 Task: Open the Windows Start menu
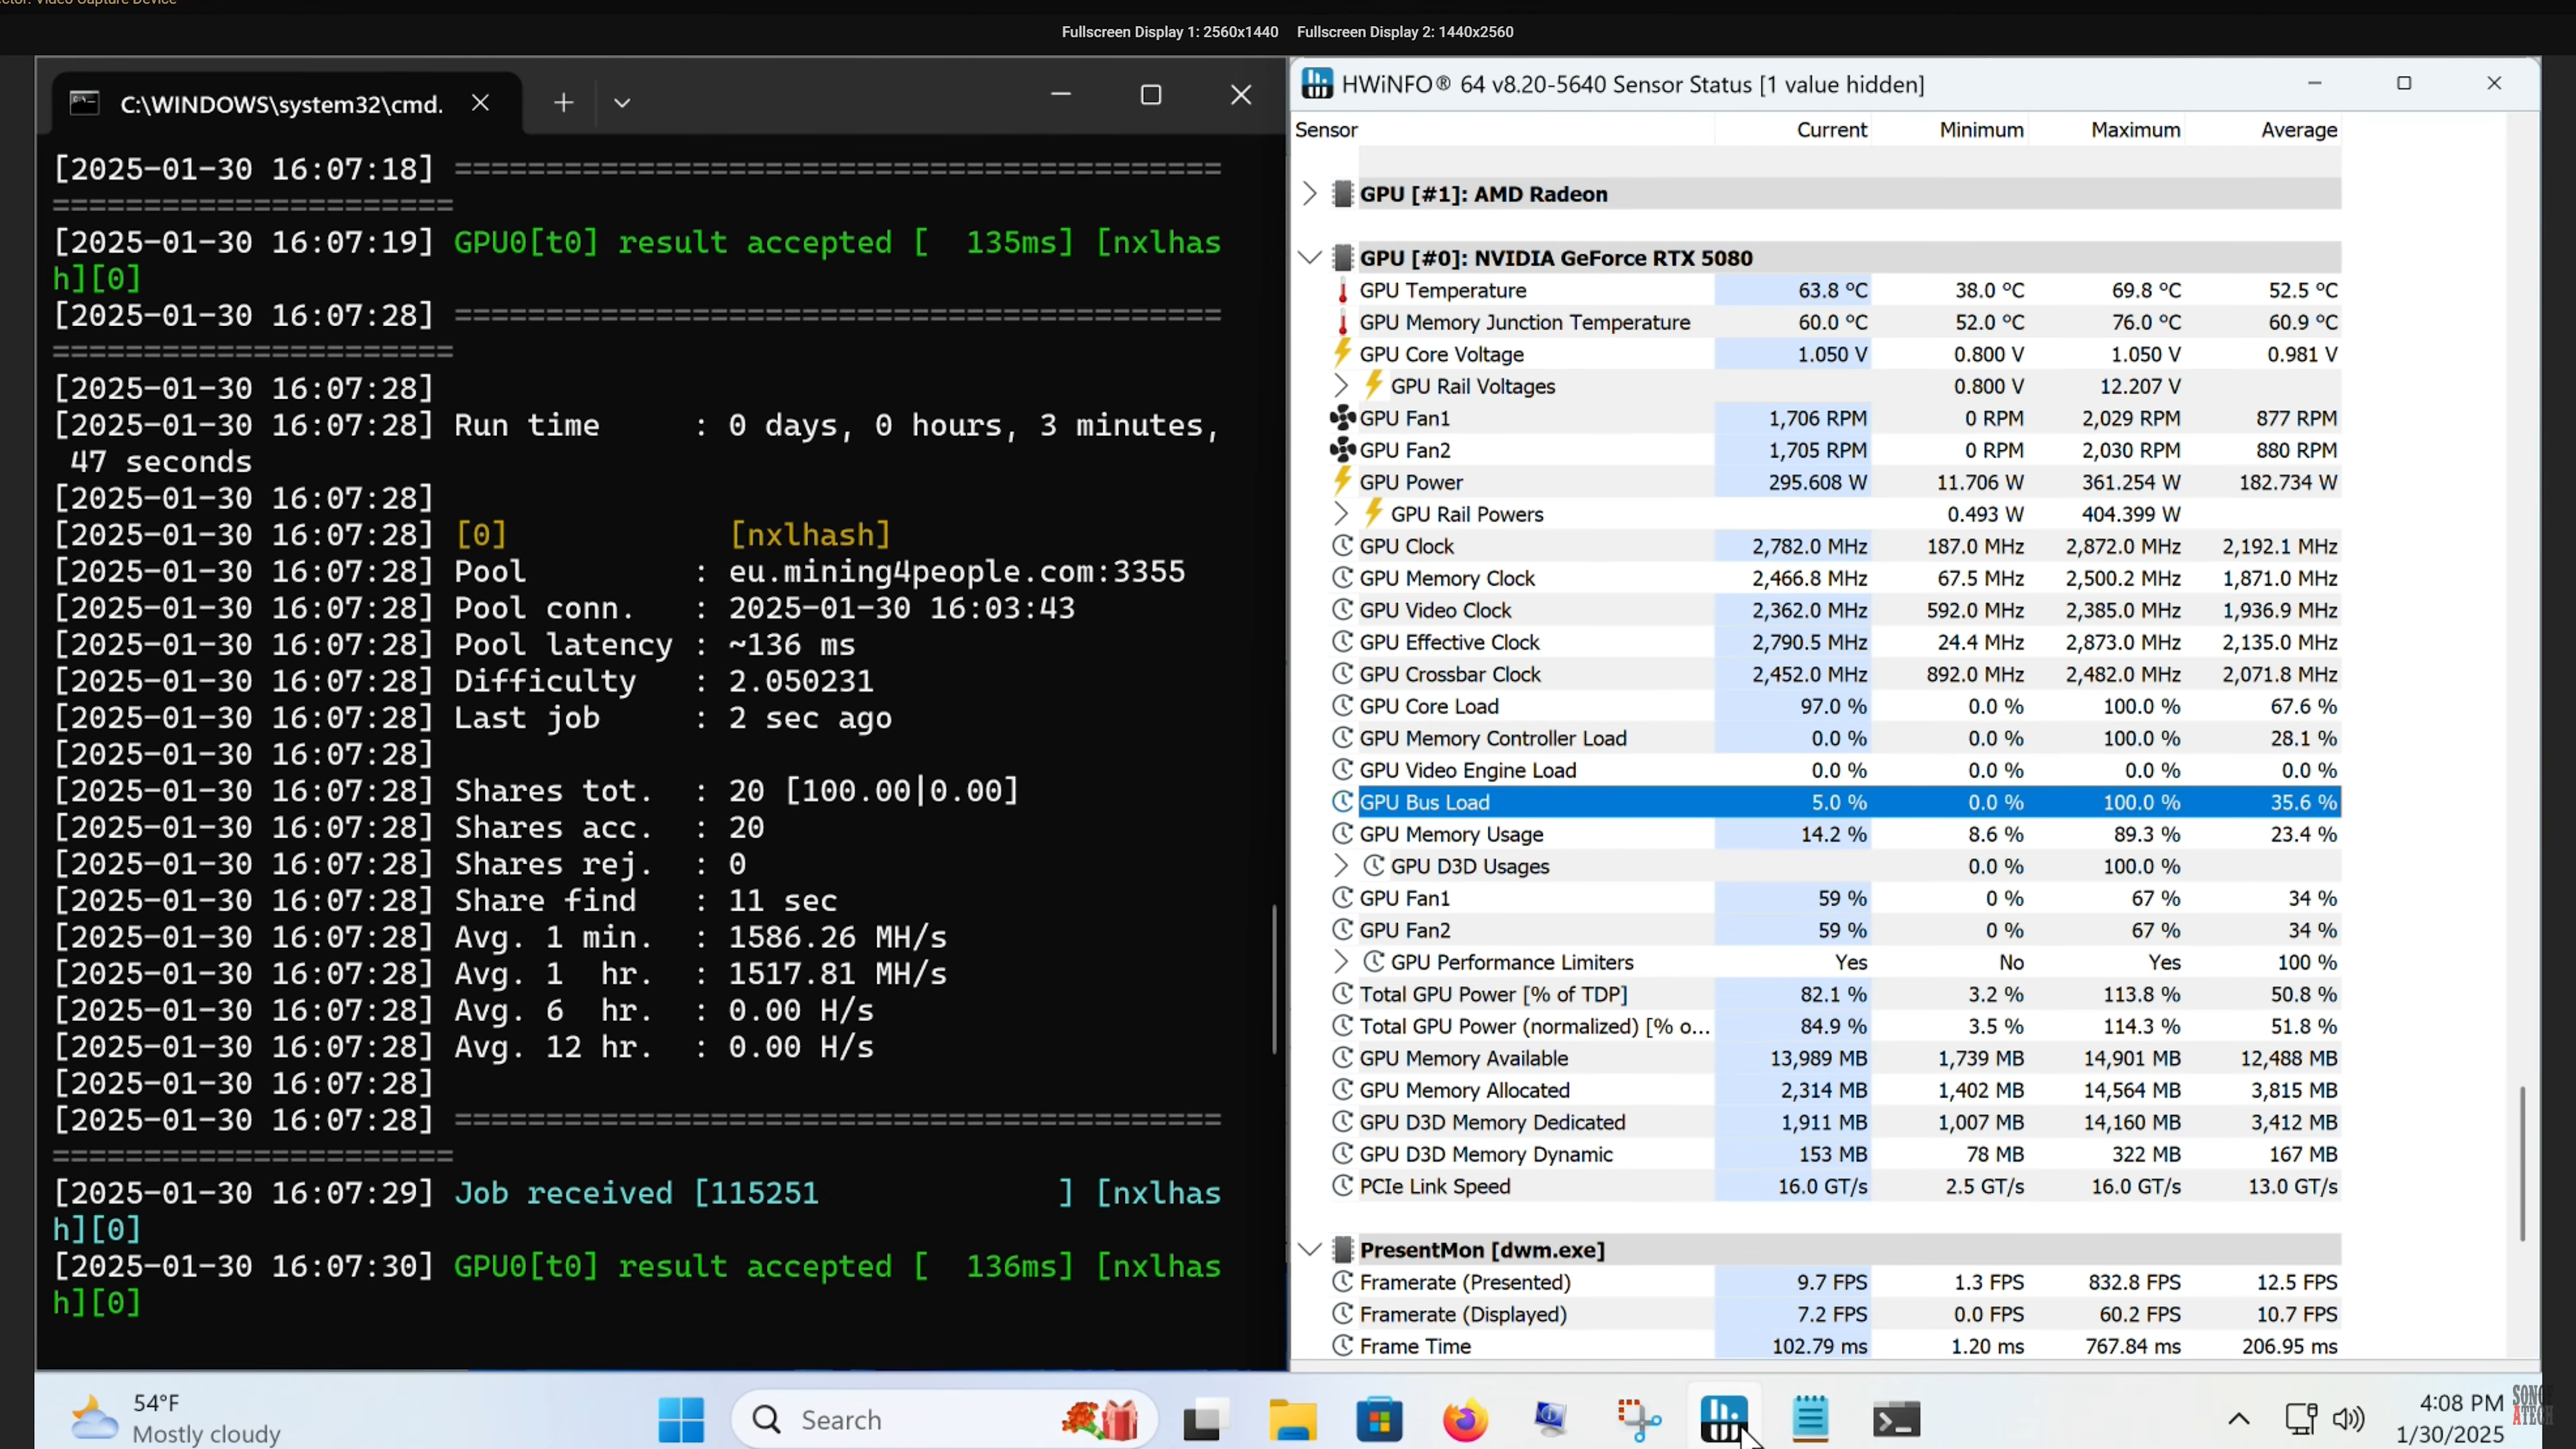681,1420
